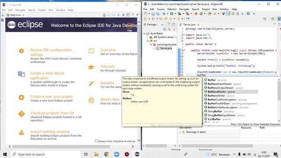Click Link with Editor icon in Package Explorer
The height and width of the screenshot is (158, 281).
(169, 29)
